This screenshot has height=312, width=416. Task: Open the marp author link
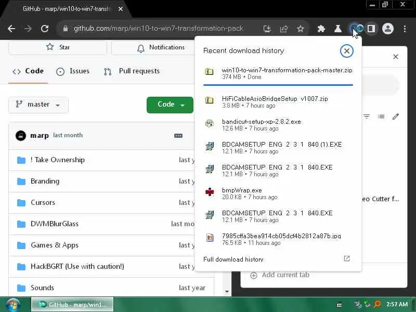pos(40,136)
